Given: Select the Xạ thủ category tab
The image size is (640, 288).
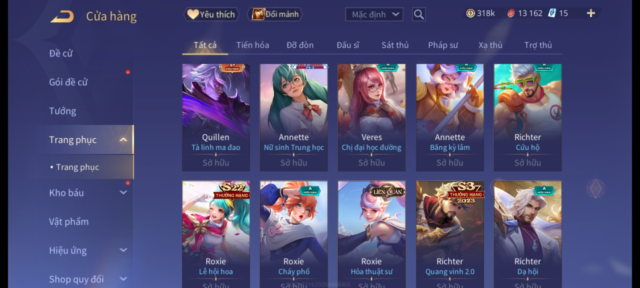Looking at the screenshot, I should click(x=490, y=45).
